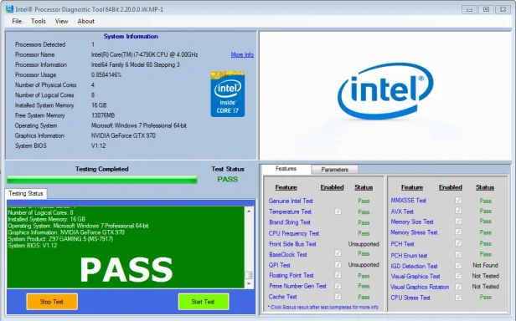516x321 pixels.
Task: Click the processor name Intel Core i7-4790K value
Action: click(144, 54)
